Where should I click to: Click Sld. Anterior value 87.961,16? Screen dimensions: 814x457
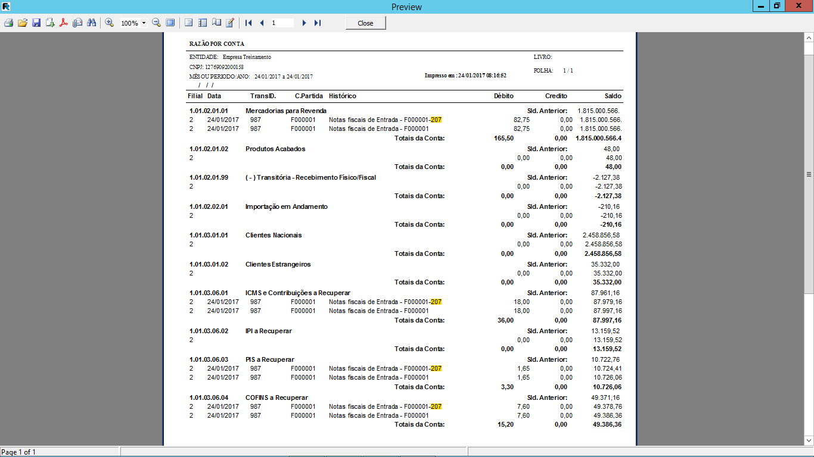[x=605, y=293]
